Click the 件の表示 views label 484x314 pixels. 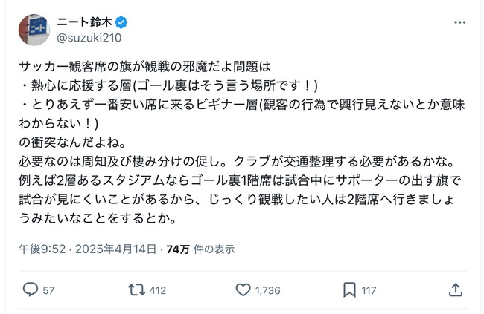pos(214,249)
